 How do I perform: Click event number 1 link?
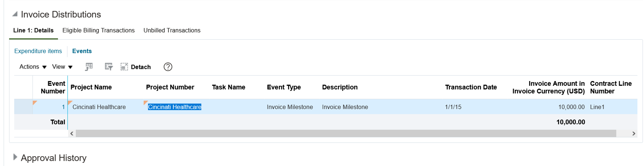coord(63,107)
